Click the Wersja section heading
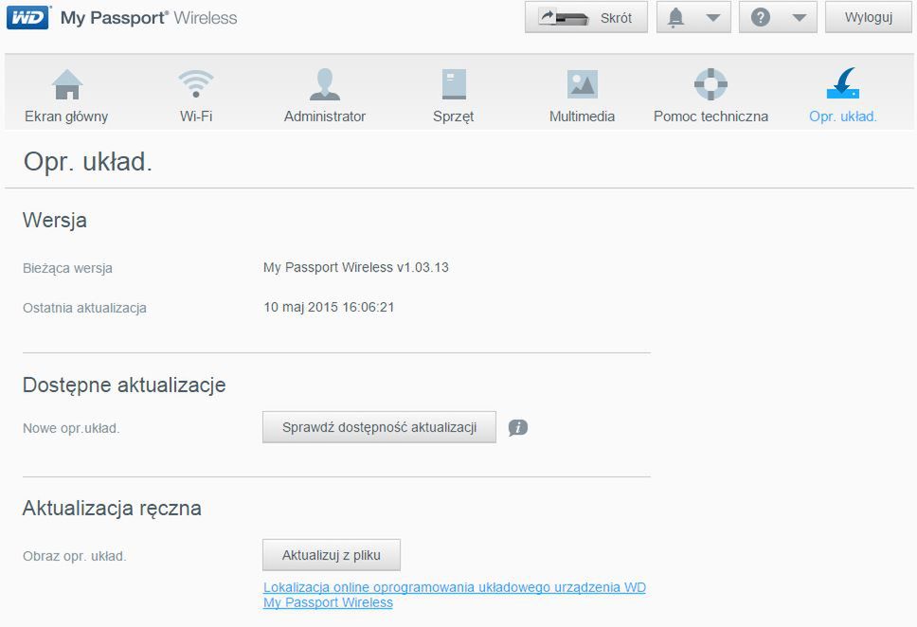 (54, 221)
